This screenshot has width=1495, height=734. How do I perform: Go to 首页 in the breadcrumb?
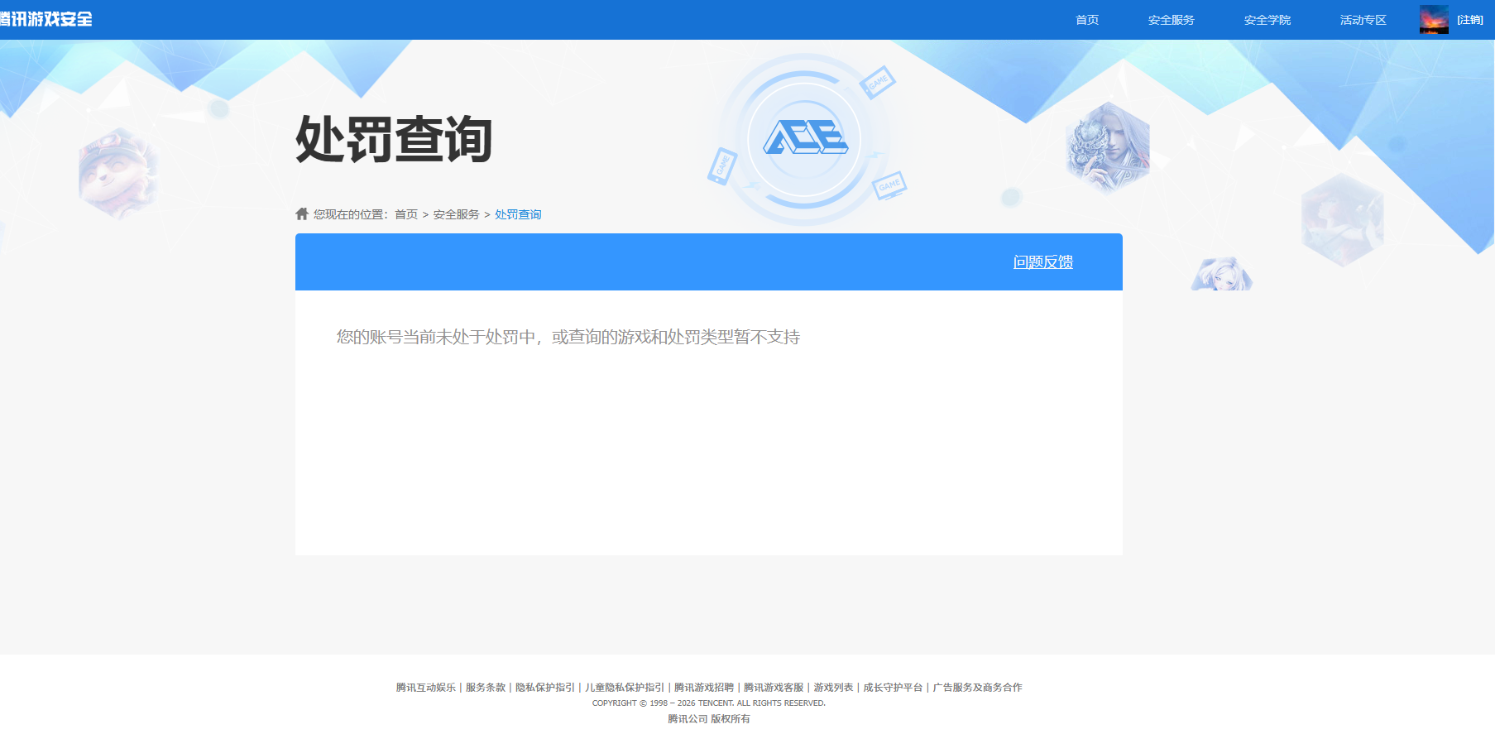click(x=406, y=214)
